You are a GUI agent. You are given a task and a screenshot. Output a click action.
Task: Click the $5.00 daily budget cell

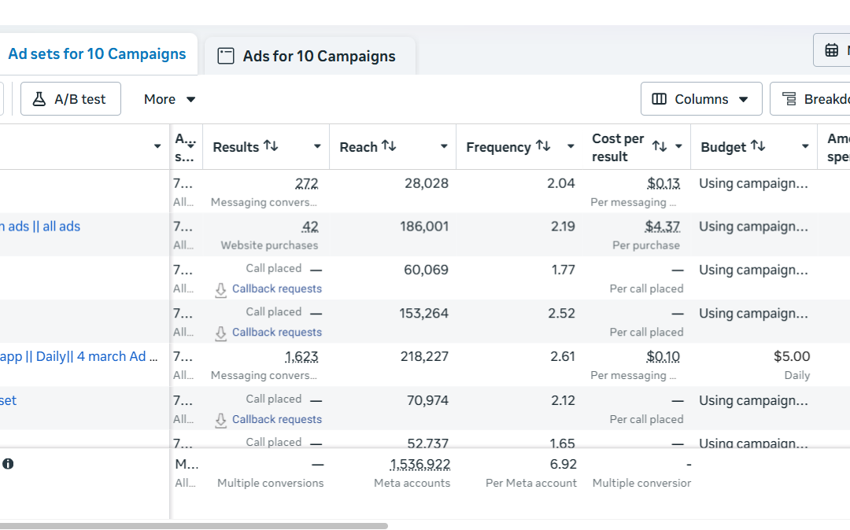[x=792, y=356]
